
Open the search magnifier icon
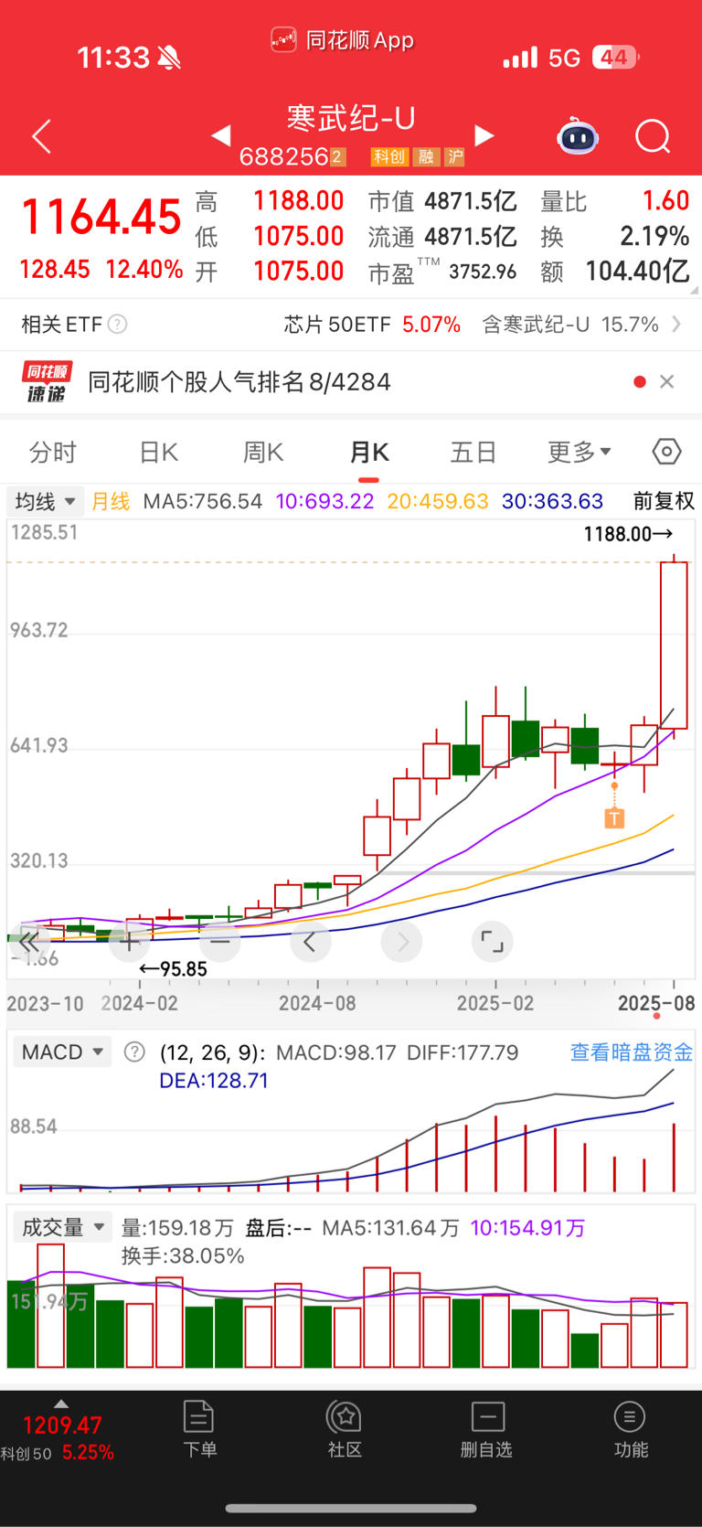coord(653,136)
